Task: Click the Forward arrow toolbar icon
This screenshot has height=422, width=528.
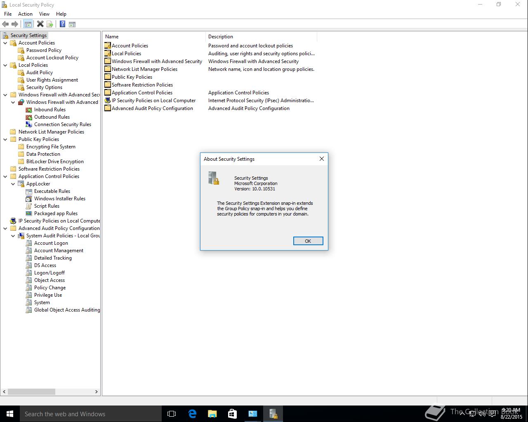Action: [x=15, y=24]
